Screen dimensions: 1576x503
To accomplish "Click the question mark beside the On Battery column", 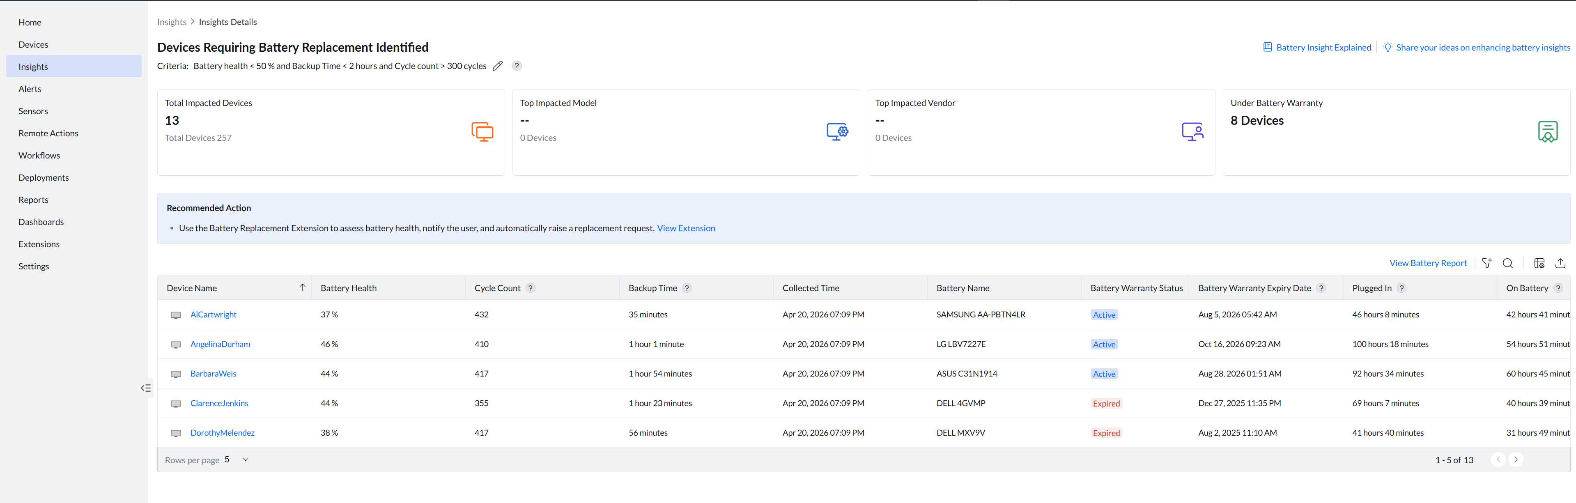I will coord(1558,287).
